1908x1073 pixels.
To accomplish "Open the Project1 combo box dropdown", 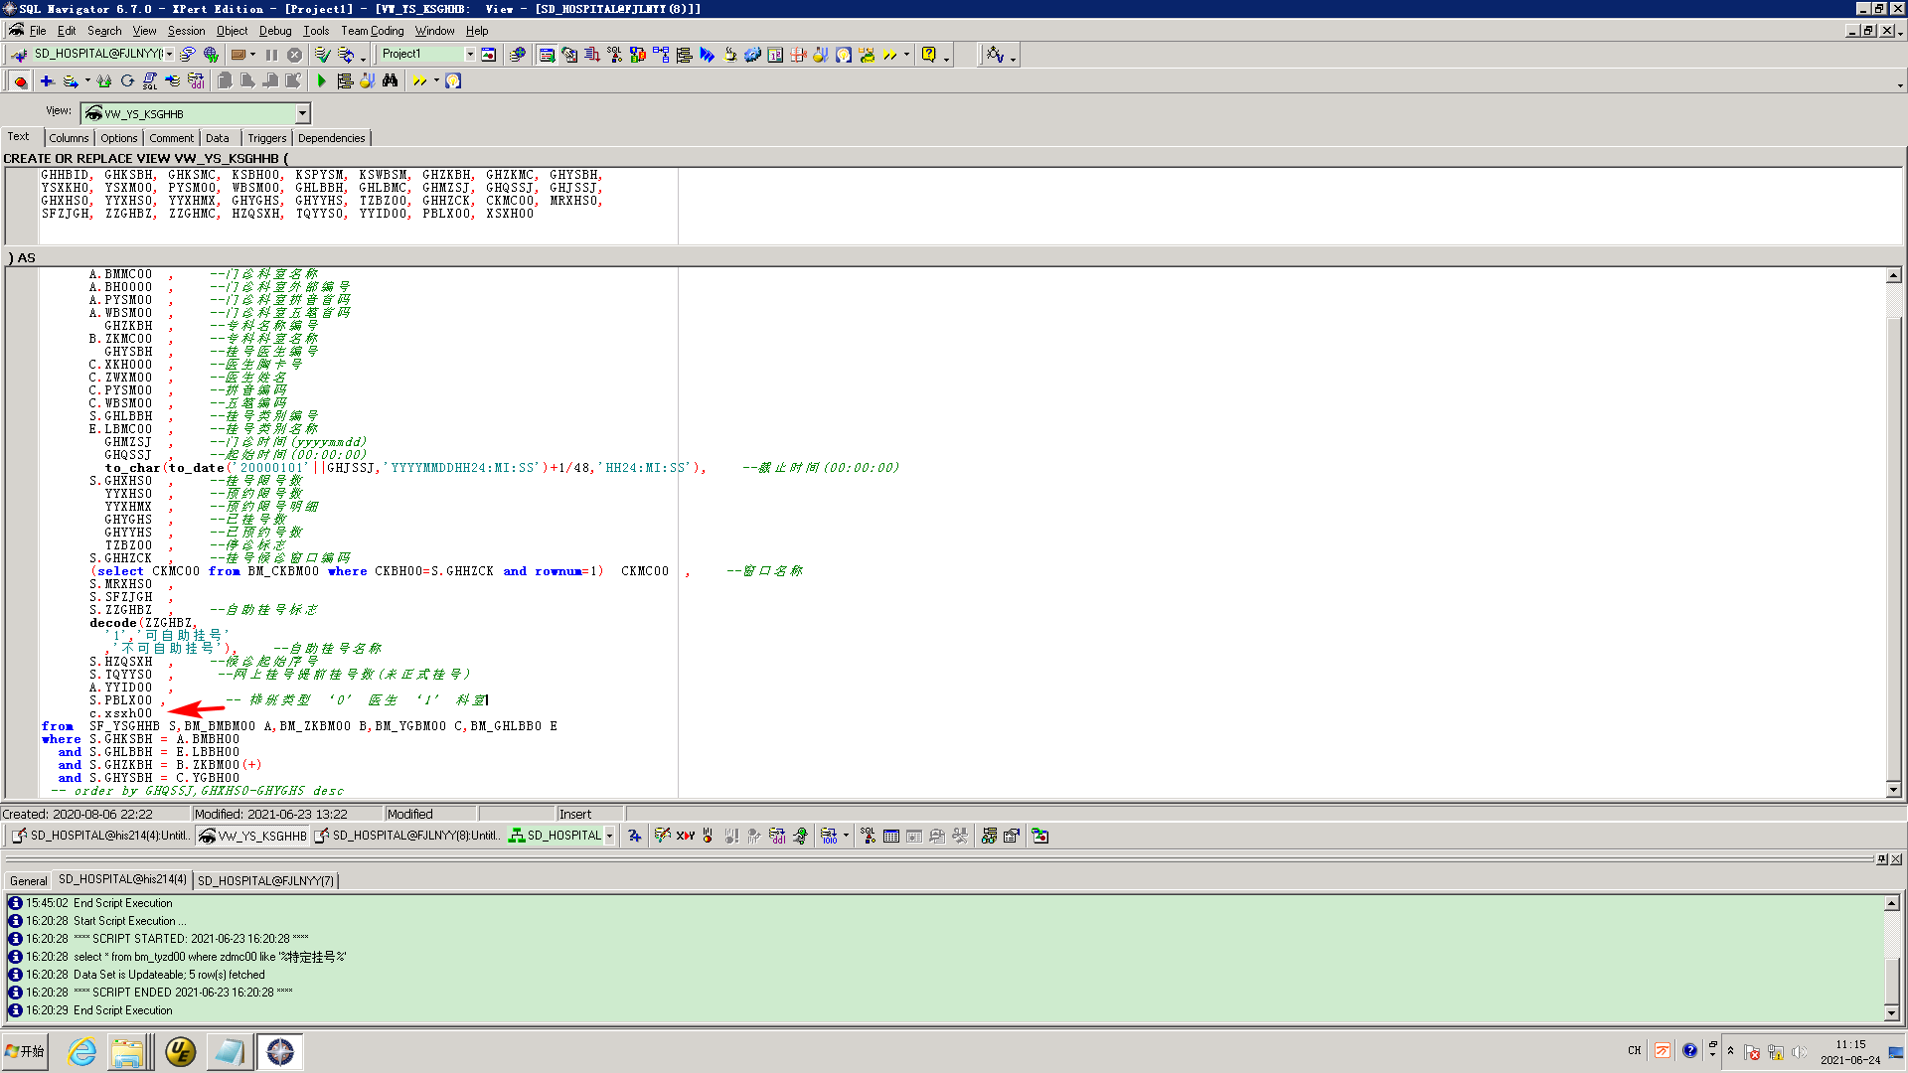I will pos(470,55).
